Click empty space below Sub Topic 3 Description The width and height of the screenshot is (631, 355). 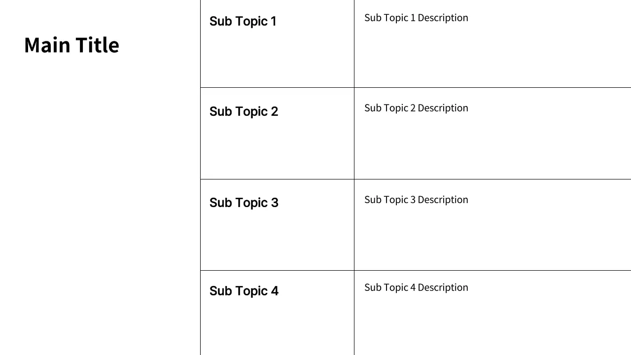(493, 239)
